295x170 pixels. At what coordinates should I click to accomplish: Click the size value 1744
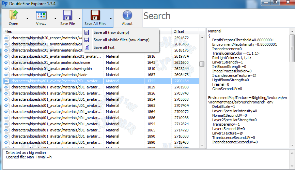(x=151, y=81)
